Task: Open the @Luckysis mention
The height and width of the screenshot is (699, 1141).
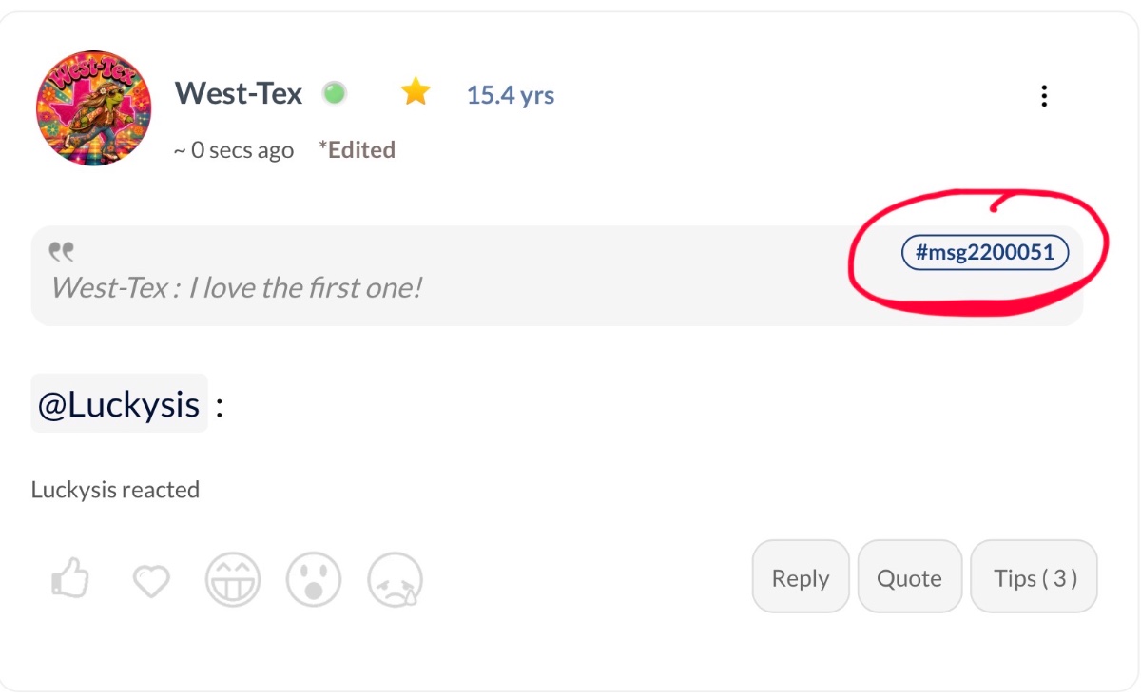Action: [119, 404]
